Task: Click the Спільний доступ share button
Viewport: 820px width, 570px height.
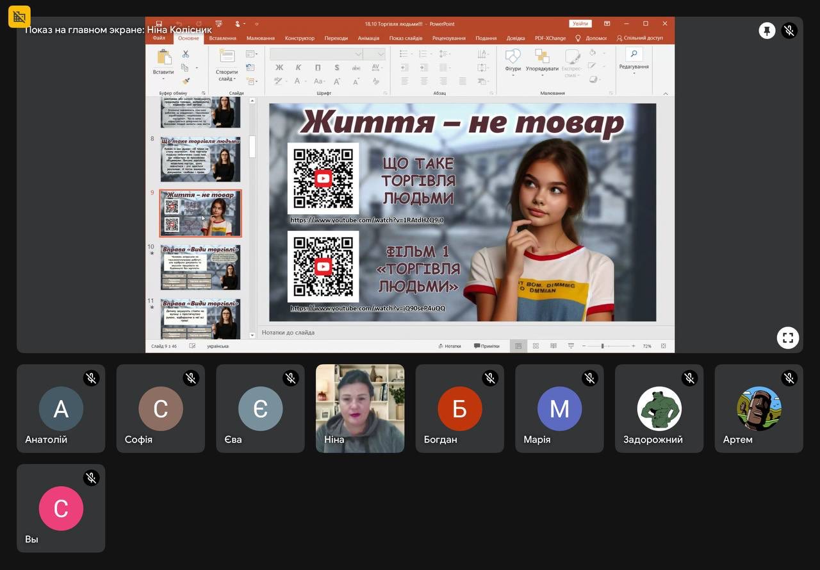Action: [640, 38]
